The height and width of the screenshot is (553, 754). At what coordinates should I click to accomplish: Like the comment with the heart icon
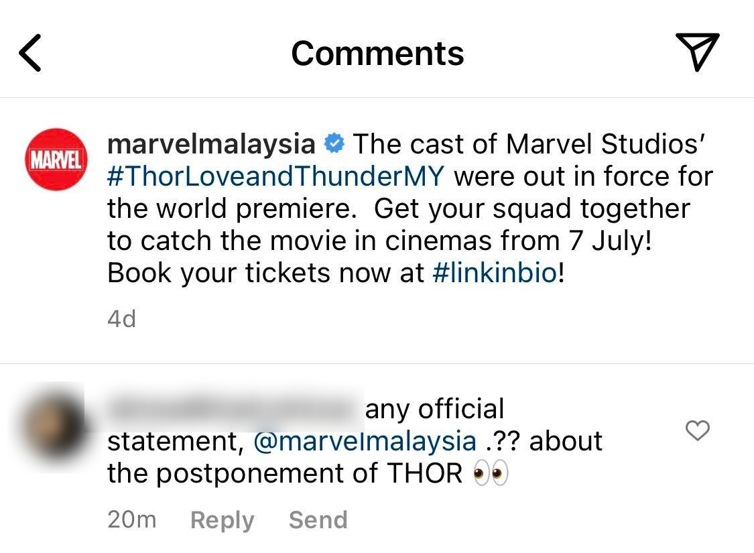pos(697,430)
